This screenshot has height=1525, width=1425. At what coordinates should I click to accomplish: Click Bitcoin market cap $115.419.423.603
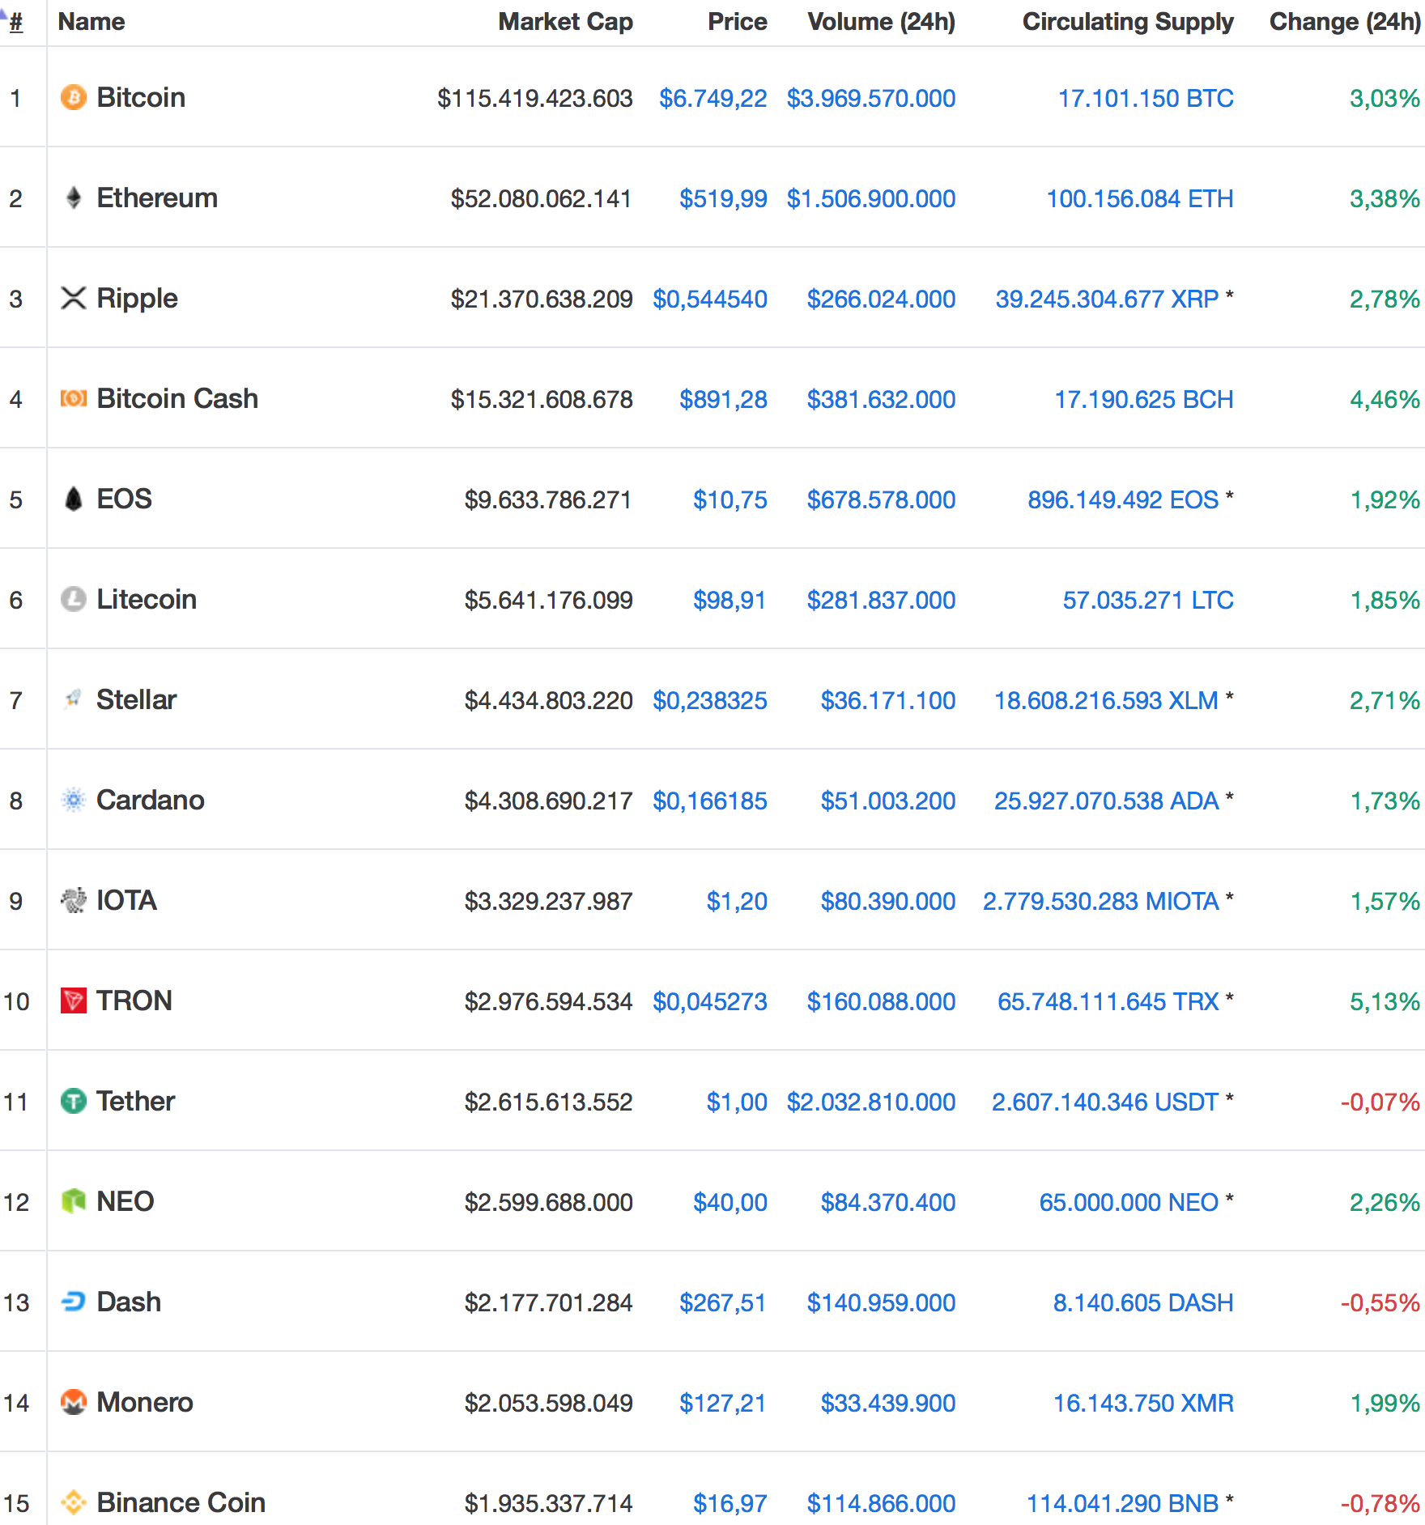pos(535,99)
